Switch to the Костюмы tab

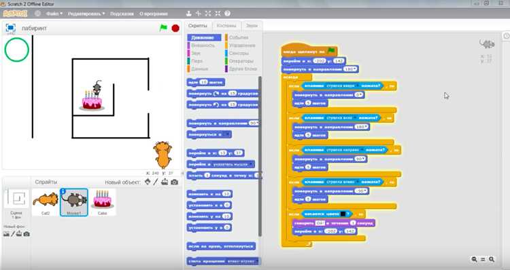[226, 26]
